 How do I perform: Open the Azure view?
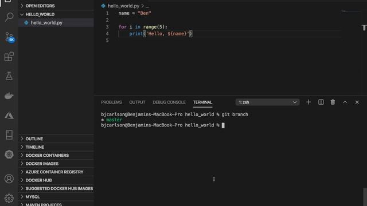point(9,116)
